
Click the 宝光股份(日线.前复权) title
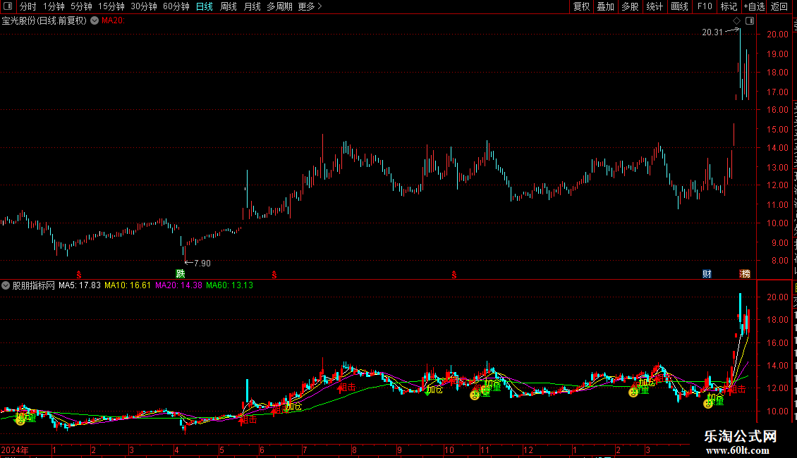(x=44, y=21)
